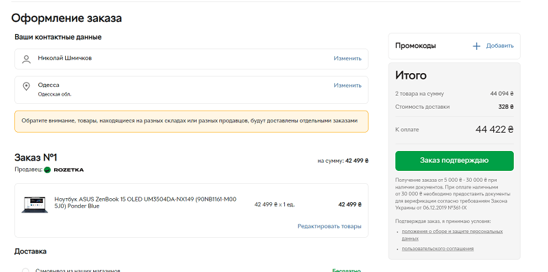548x272 pixels.
Task: Click the К оплате label
Action: tap(407, 130)
